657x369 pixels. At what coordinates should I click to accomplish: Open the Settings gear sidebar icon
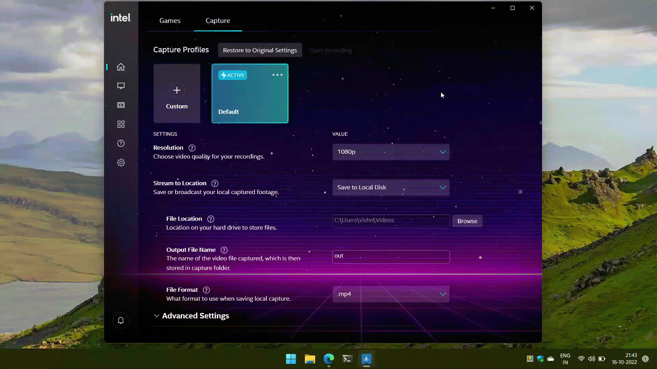[121, 163]
